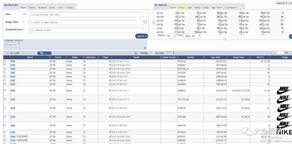292x144 pixels.
Task: Close the App. Year filter tab
Action: pyautogui.click(x=222, y=8)
